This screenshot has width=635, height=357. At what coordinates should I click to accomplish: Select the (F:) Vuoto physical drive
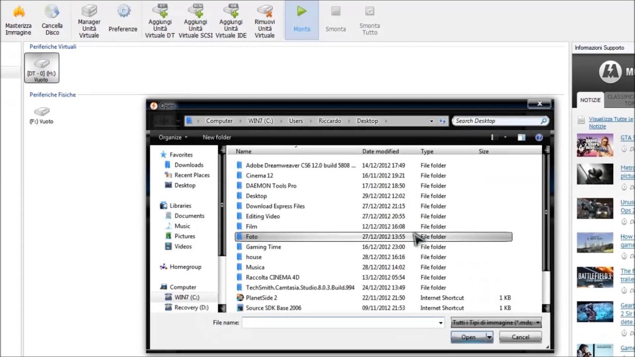(x=41, y=115)
